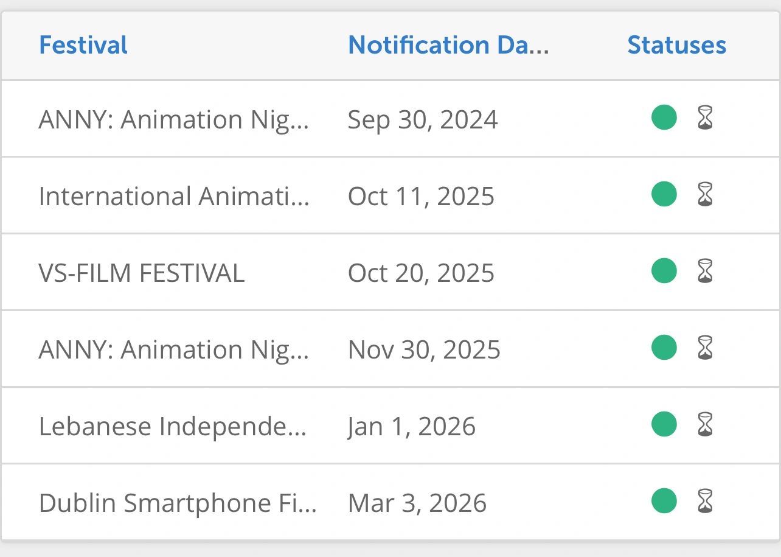Open International Animation festival entry
781x557 pixels.
174,197
